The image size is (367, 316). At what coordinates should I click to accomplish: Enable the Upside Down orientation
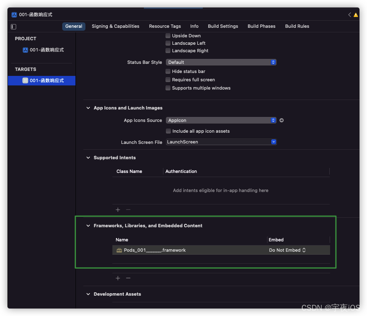(168, 36)
